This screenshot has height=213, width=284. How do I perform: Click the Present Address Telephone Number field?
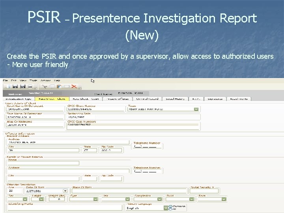147,146
